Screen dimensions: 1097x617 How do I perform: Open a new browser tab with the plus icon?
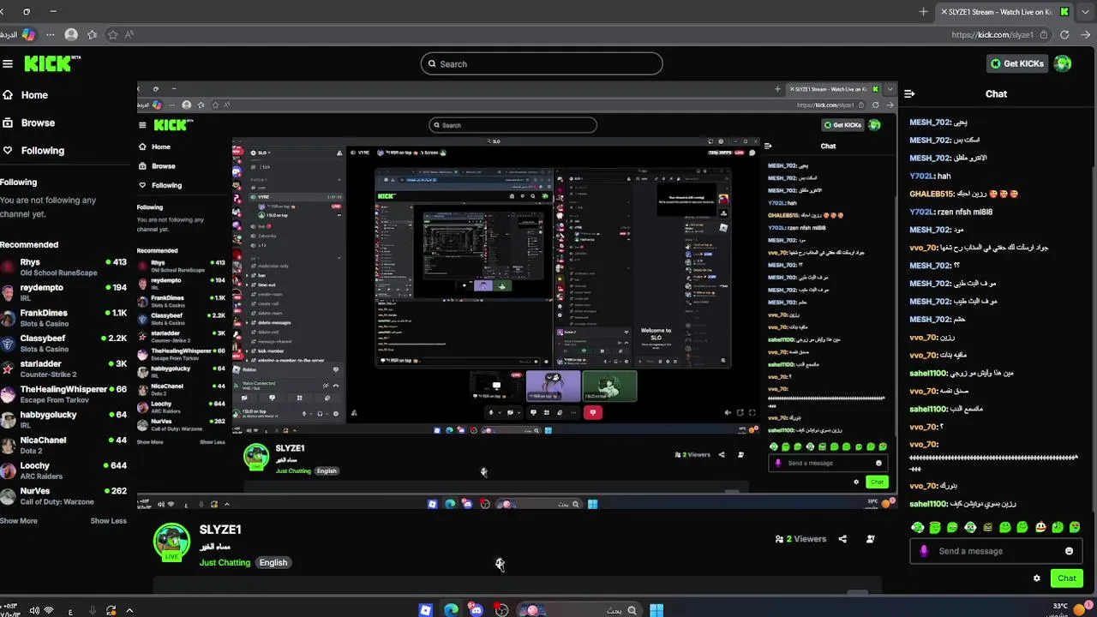point(923,12)
